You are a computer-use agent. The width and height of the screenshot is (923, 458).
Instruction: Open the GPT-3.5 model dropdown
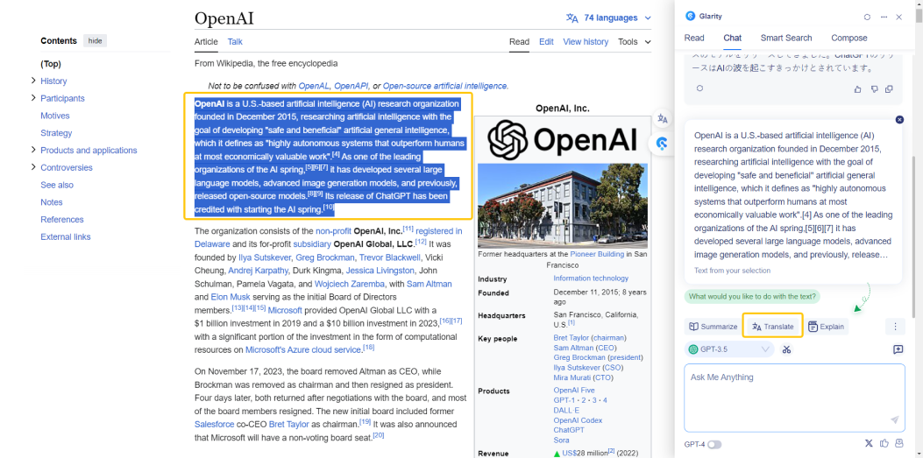[x=728, y=349]
